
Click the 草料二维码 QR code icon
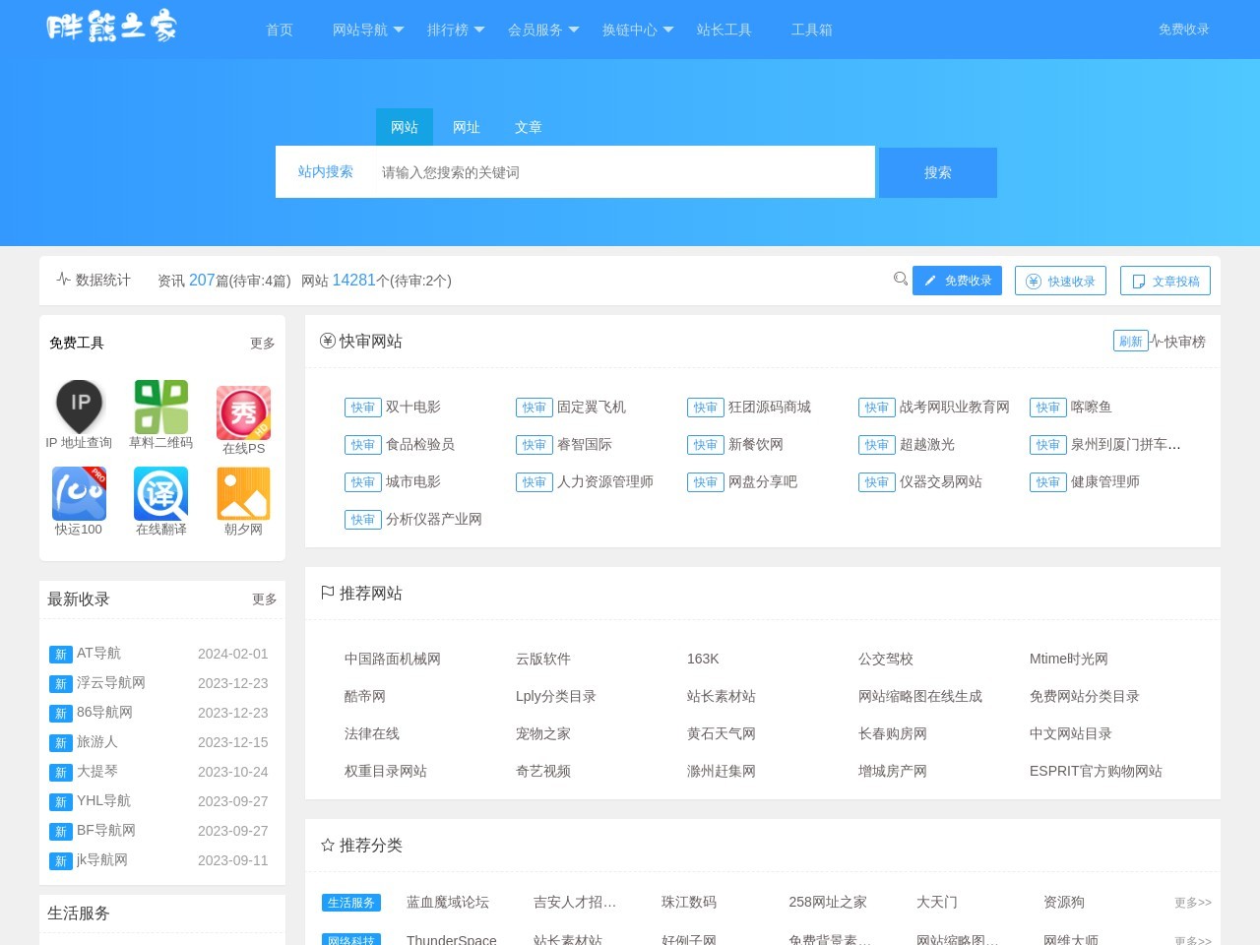[160, 407]
